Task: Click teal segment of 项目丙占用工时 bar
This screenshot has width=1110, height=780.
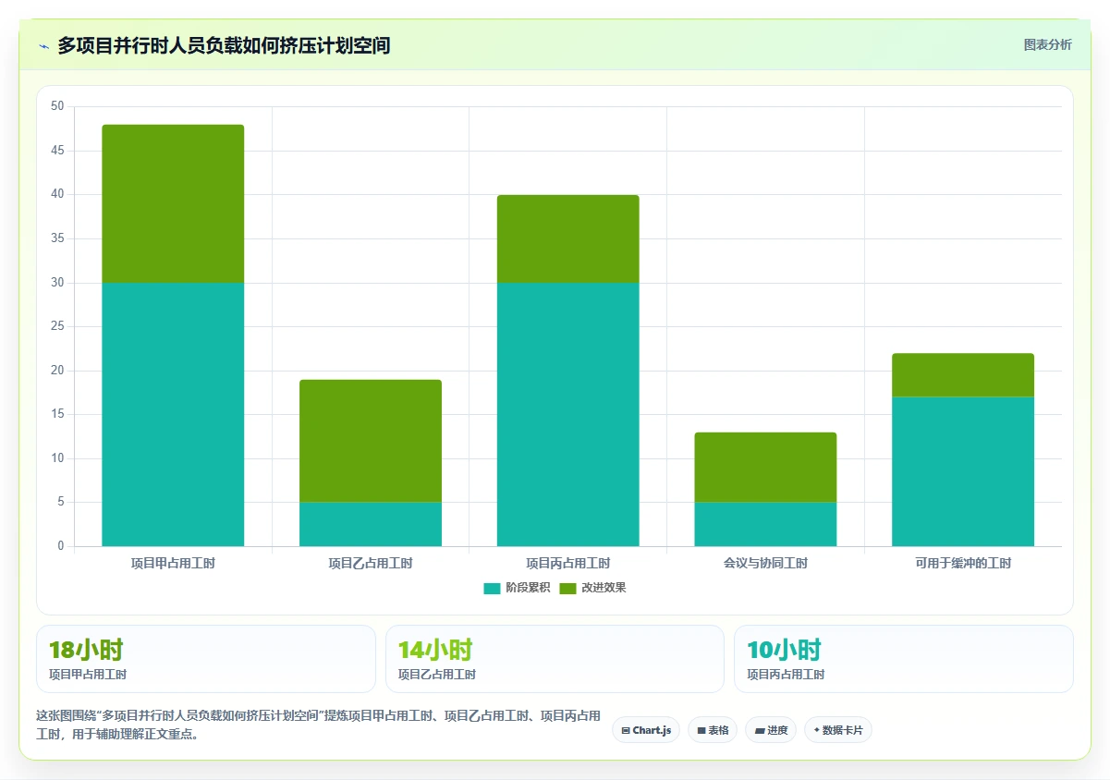Action: tap(567, 414)
